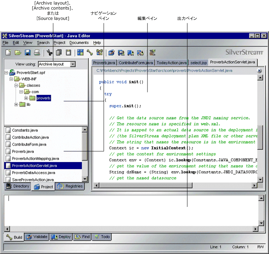269x254 pixels.
Task: Click the file icon beside Constants.java
Action: 8,130
